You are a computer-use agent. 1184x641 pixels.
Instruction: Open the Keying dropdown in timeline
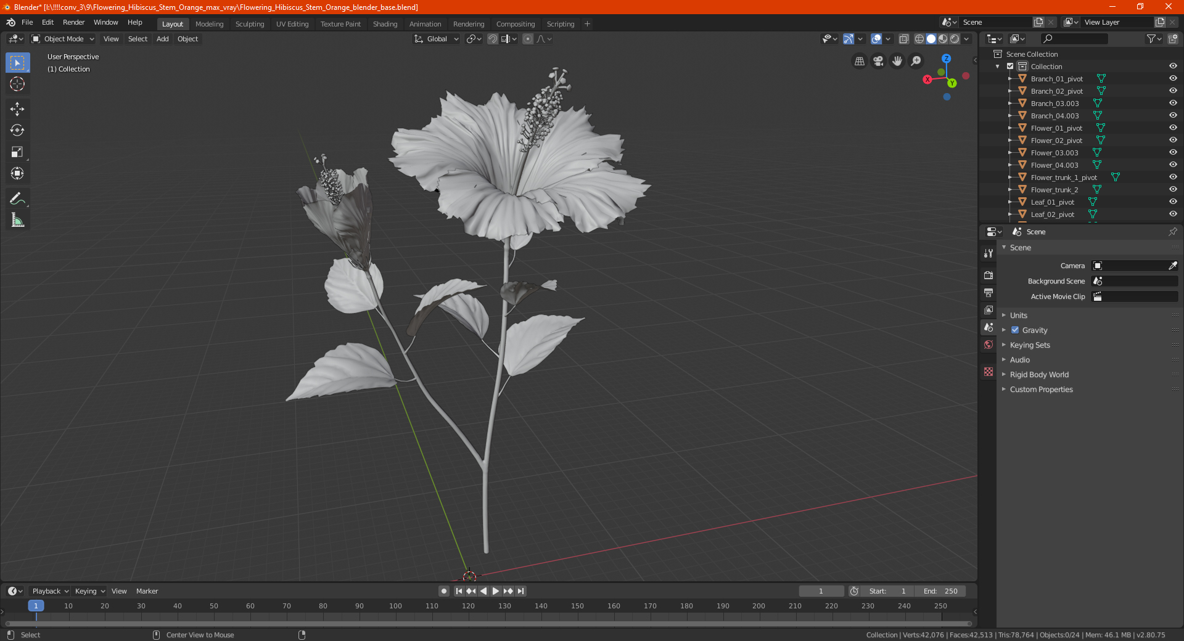point(89,591)
